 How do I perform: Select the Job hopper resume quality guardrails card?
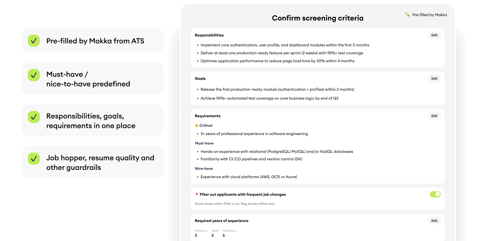tap(92, 162)
